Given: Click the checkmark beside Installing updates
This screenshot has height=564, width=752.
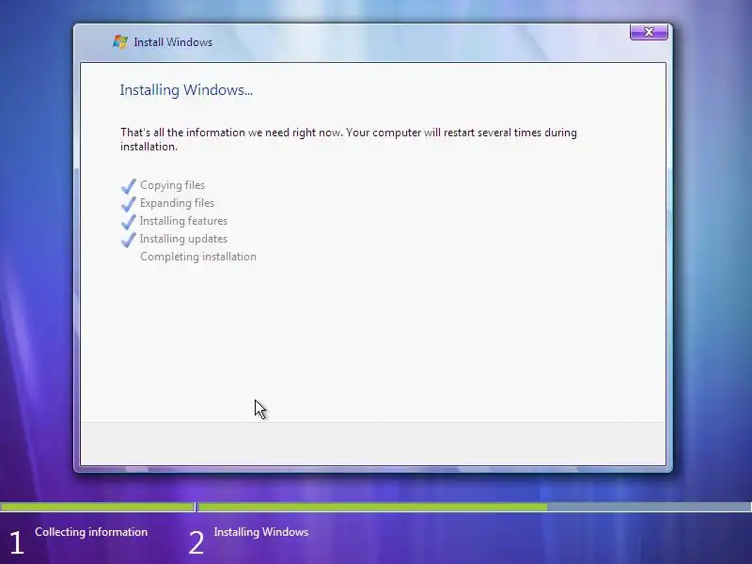Looking at the screenshot, I should [129, 240].
